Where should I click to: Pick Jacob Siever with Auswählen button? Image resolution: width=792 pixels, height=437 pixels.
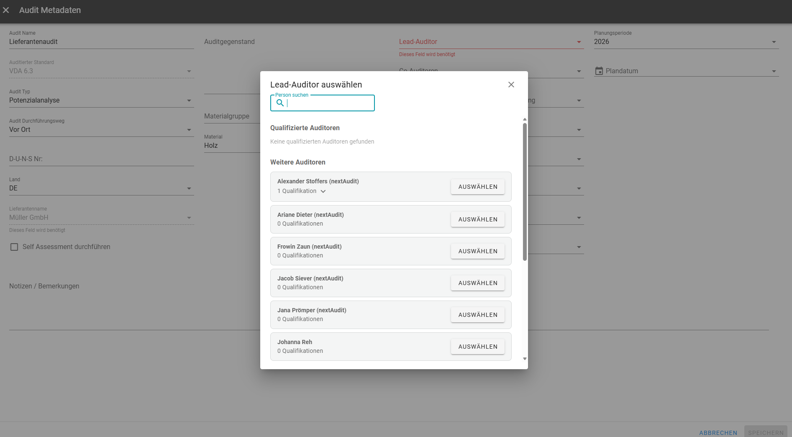point(477,283)
